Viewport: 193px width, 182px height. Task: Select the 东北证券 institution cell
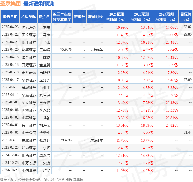pyautogui.click(x=29, y=140)
